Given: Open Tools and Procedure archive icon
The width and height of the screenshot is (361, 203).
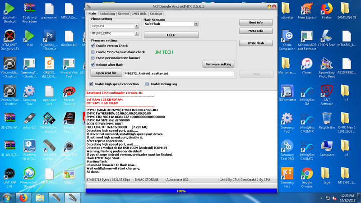Looking at the screenshot, I should [29, 13].
